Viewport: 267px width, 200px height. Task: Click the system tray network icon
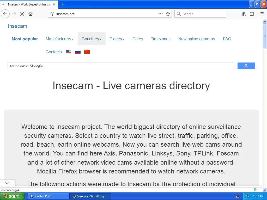coord(248,196)
